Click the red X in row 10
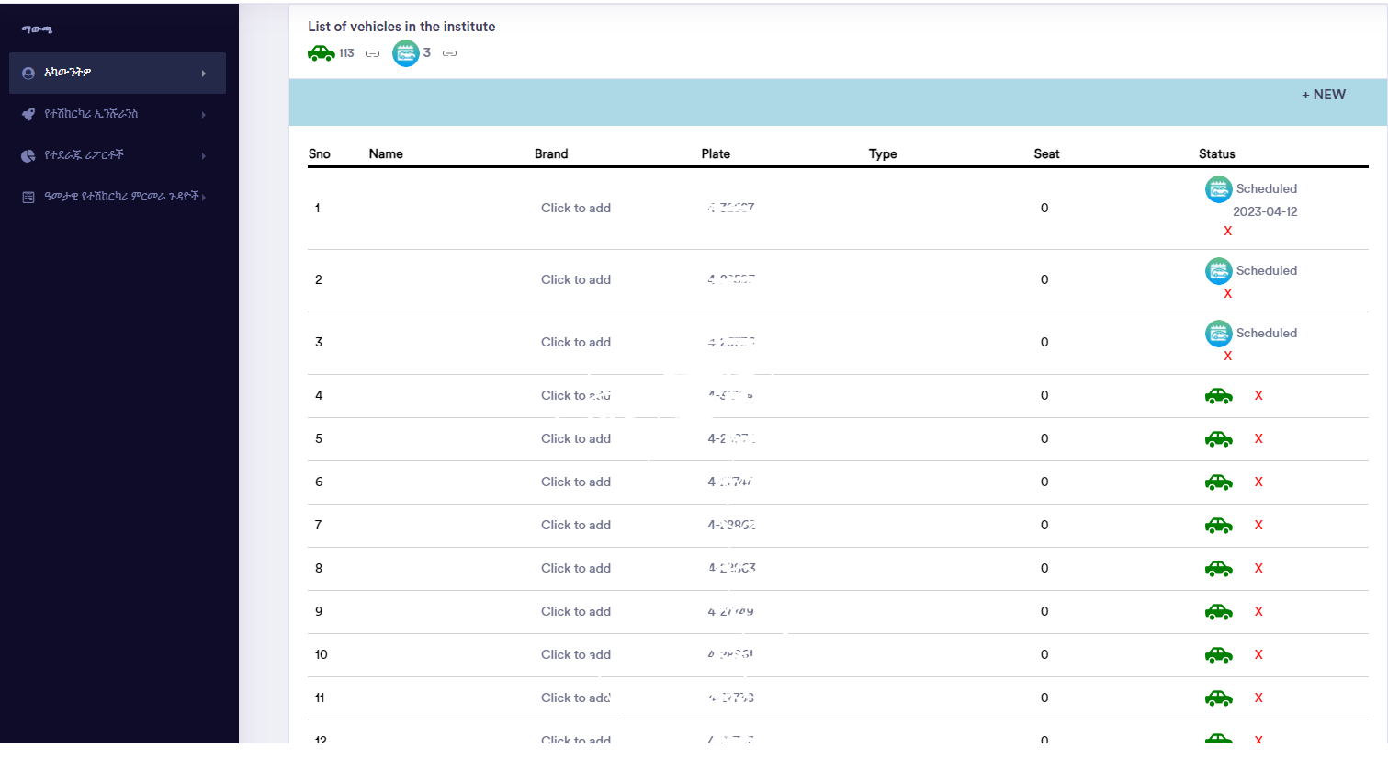The width and height of the screenshot is (1388, 760). (x=1258, y=655)
